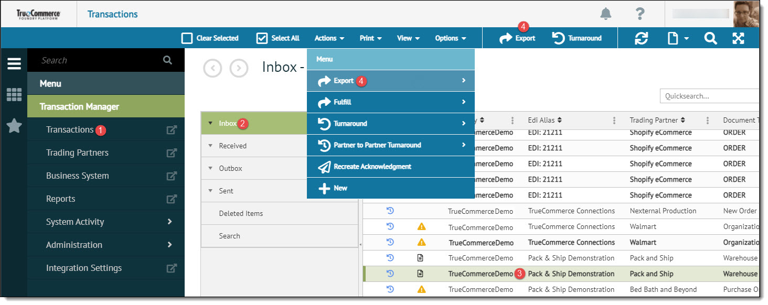Open the new document icon dropdown
Image resolution: width=768 pixels, height=305 pixels.
tap(678, 38)
